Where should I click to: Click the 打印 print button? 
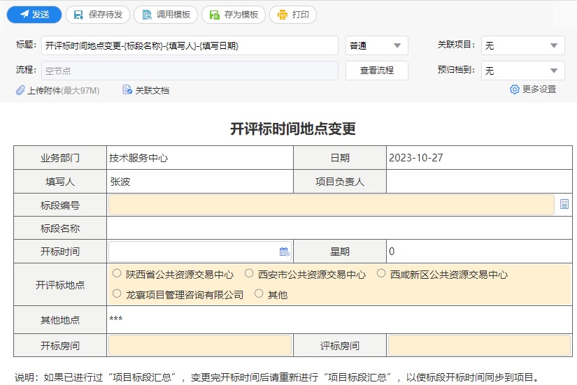point(293,15)
